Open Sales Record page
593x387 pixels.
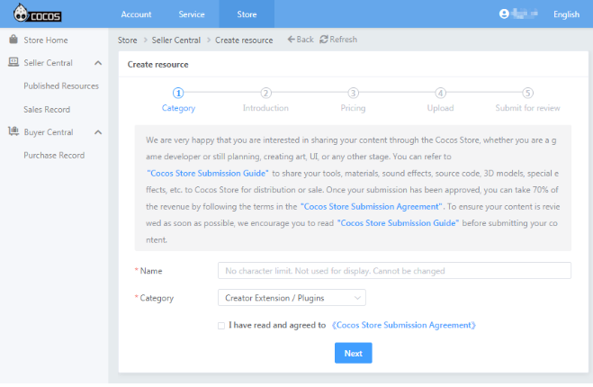point(47,109)
